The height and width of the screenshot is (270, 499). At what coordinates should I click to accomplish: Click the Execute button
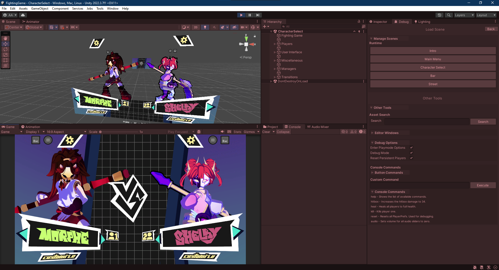483,185
